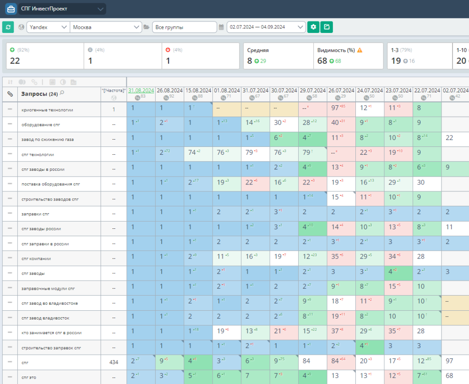This screenshot has height=384, width=469.
Task: Click the search magnifier next to Запросы (24)
Action: coord(62,92)
